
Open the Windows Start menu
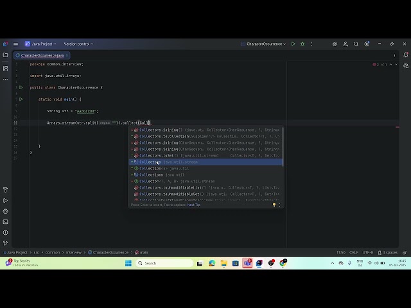(128, 263)
